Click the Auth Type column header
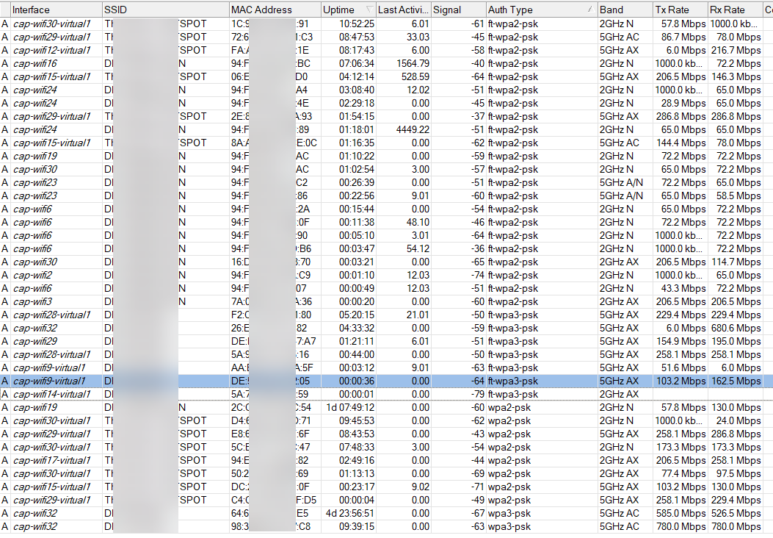Screen dimensions: 773x538 [542, 10]
